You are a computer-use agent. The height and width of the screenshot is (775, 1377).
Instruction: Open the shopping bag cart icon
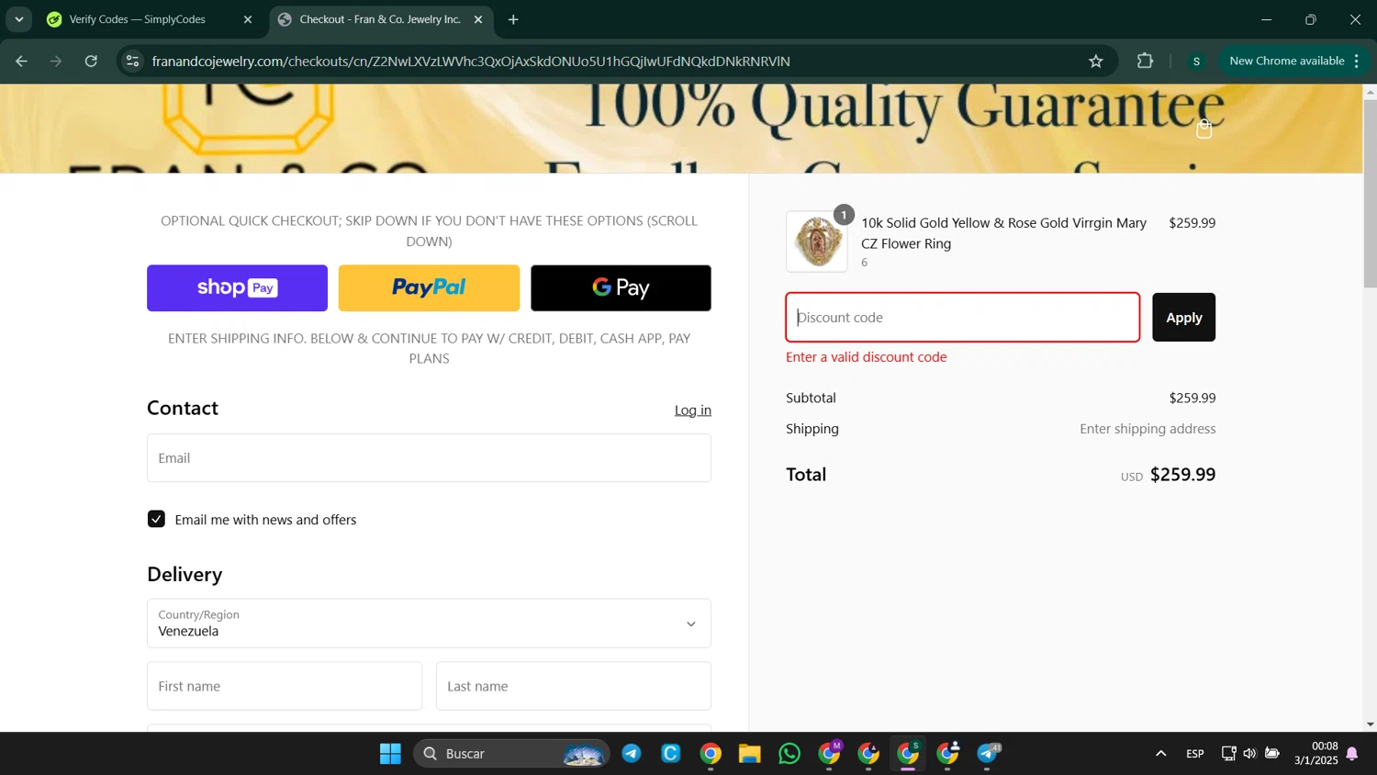tap(1204, 129)
